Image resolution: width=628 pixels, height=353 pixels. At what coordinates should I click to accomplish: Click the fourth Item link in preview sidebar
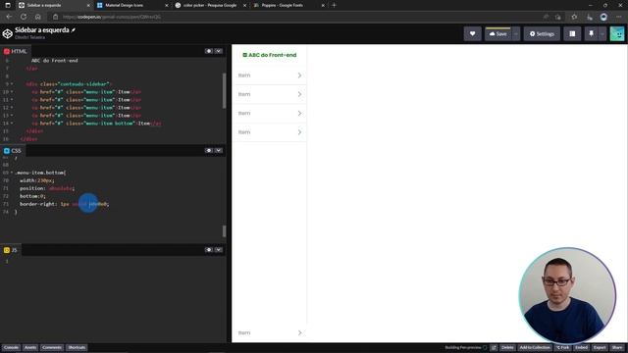tap(269, 132)
